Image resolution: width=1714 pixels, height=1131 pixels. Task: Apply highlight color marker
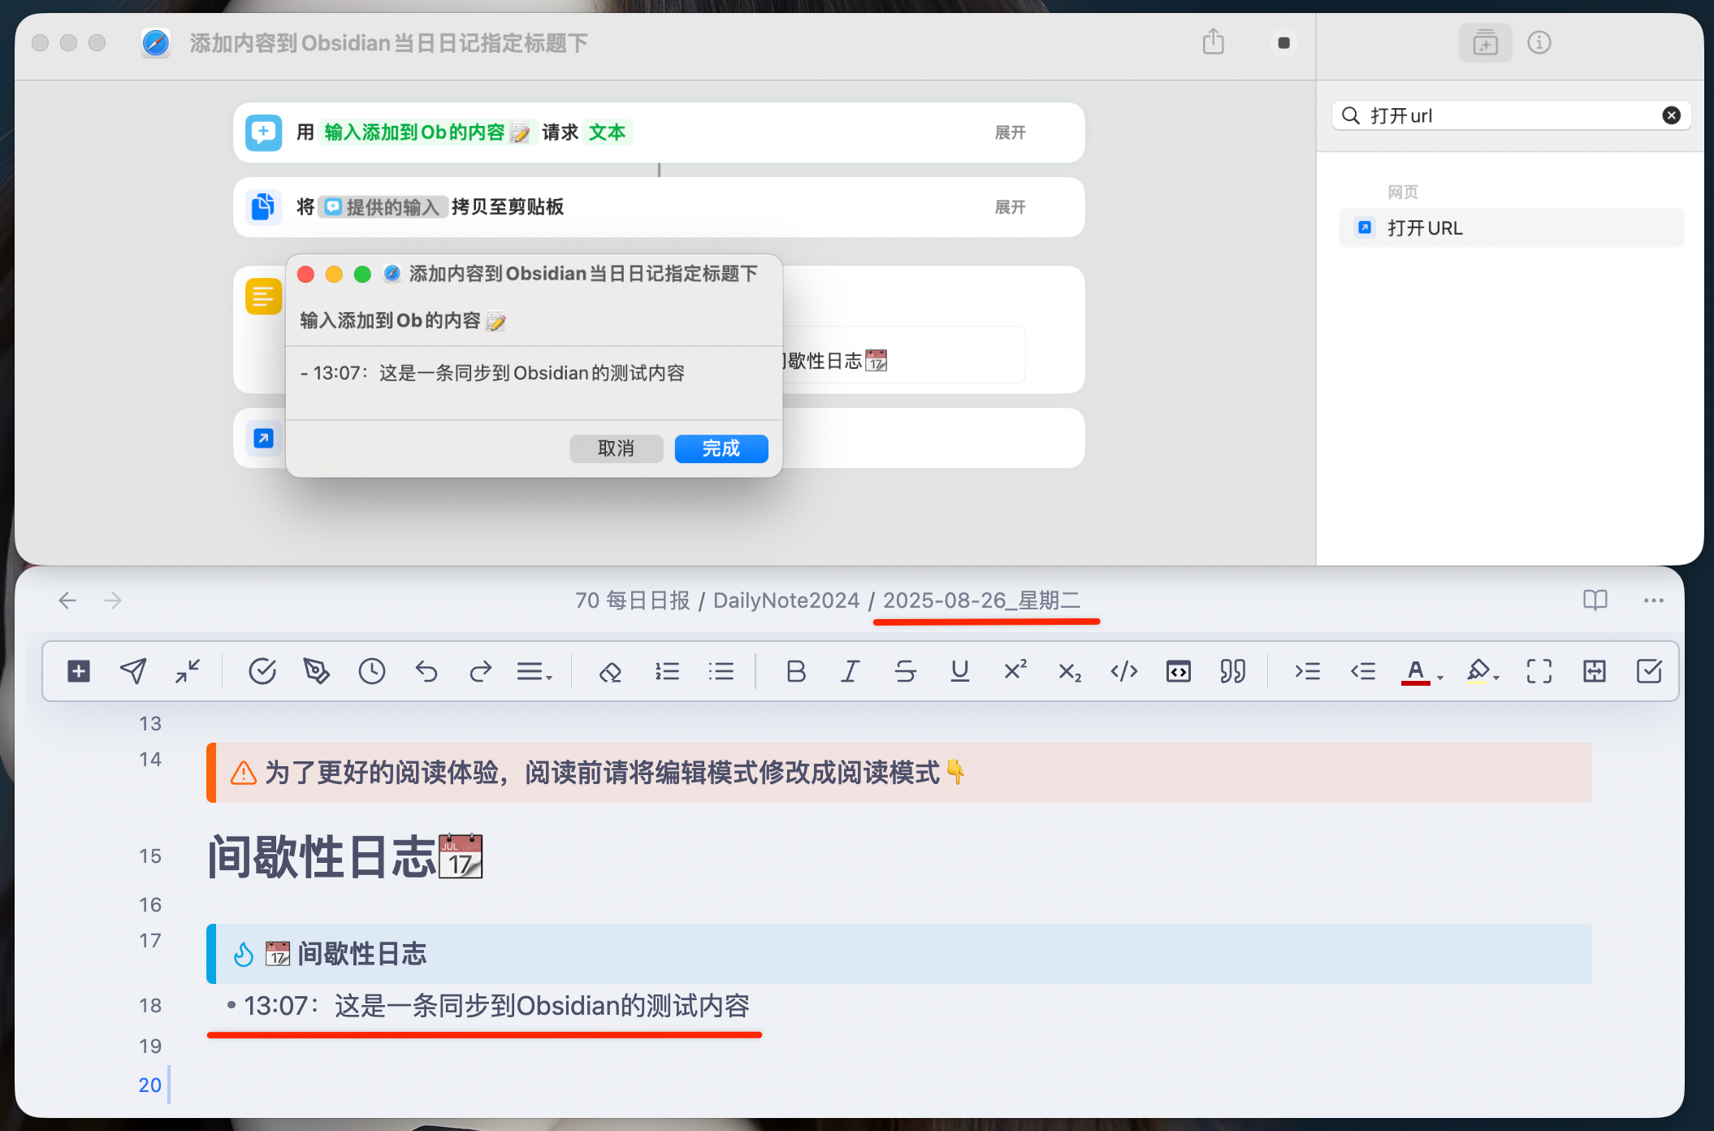pyautogui.click(x=1477, y=671)
